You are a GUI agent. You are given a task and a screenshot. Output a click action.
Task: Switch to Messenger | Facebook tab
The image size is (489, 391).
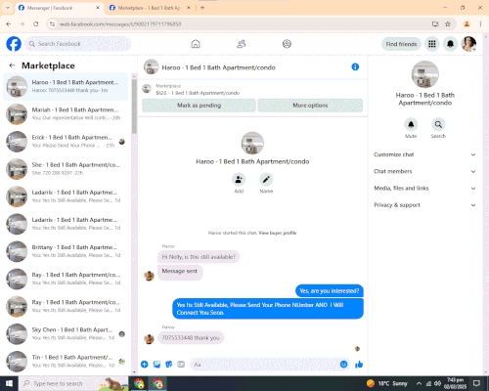click(x=59, y=8)
